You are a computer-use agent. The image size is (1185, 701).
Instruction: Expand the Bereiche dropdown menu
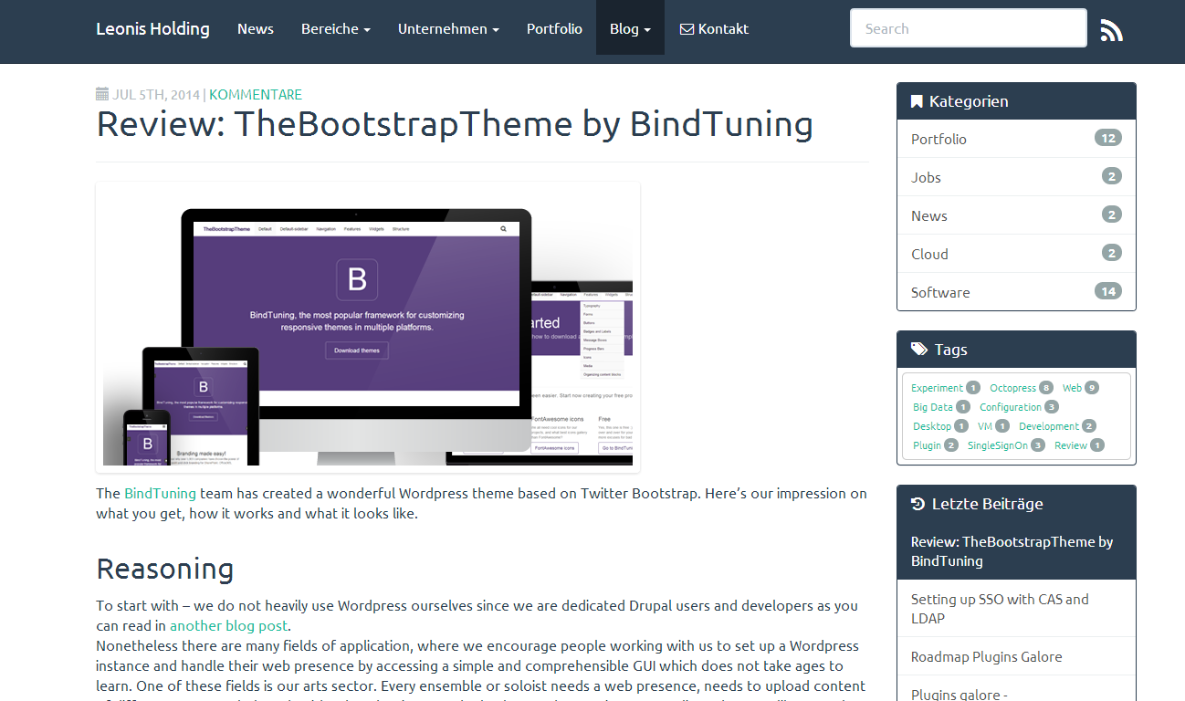tap(336, 29)
